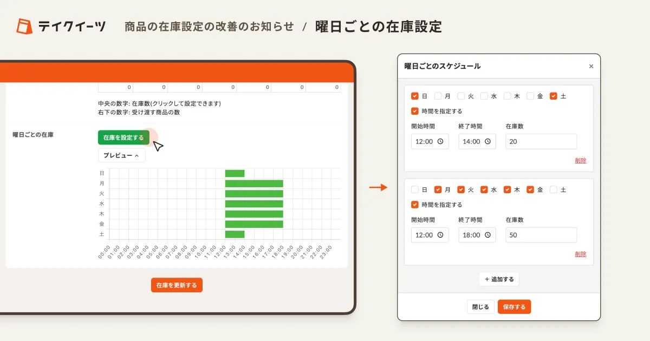
Task: Click the 在庫を設定する green button
Action: [123, 137]
